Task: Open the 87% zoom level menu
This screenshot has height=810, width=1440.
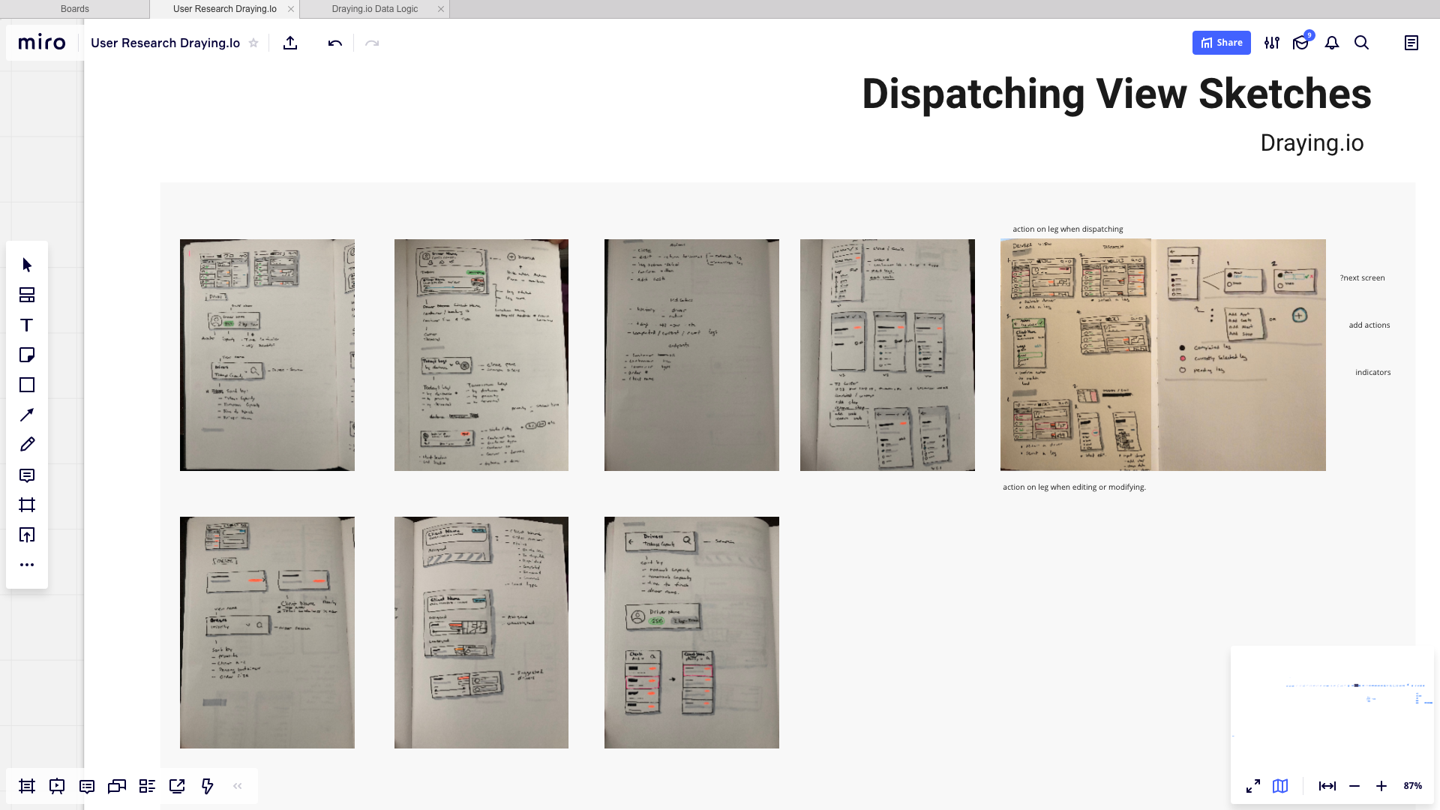Action: click(1412, 786)
